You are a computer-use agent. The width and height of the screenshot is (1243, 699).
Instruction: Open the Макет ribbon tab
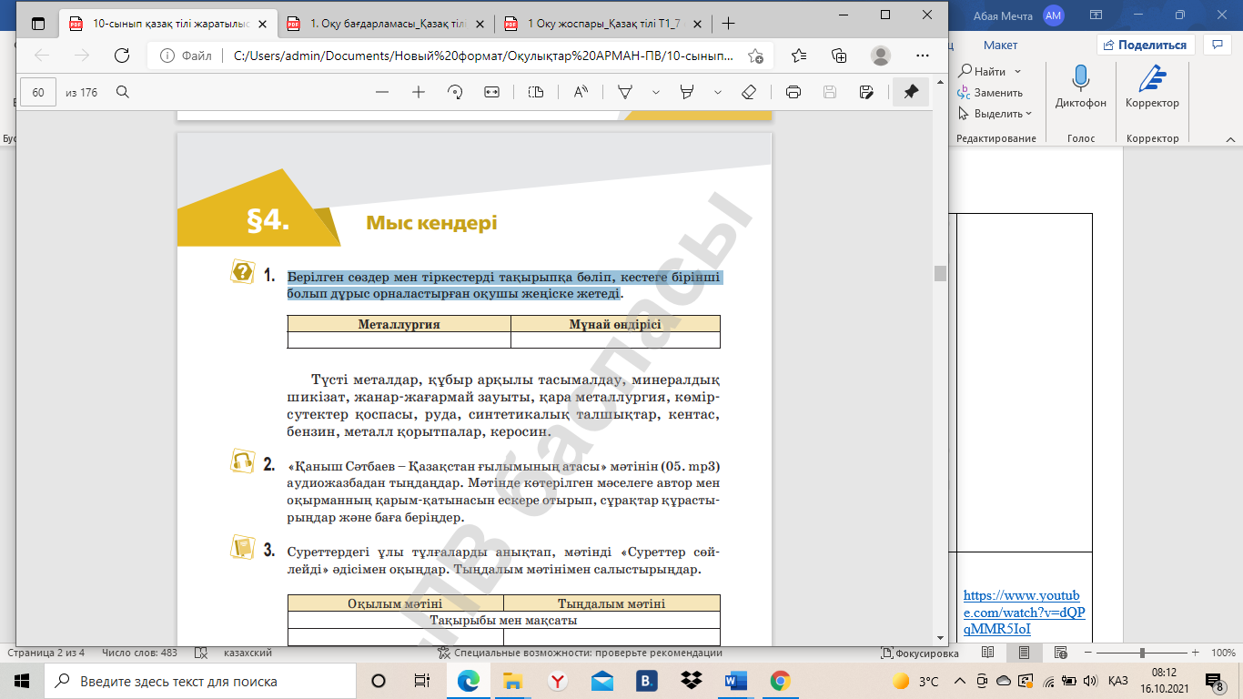1000,45
